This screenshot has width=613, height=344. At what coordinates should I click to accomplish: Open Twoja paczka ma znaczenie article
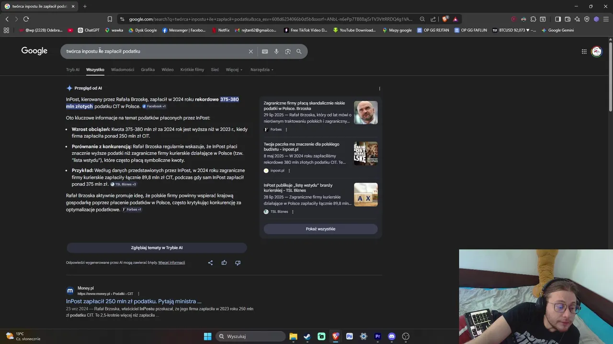coord(301,147)
